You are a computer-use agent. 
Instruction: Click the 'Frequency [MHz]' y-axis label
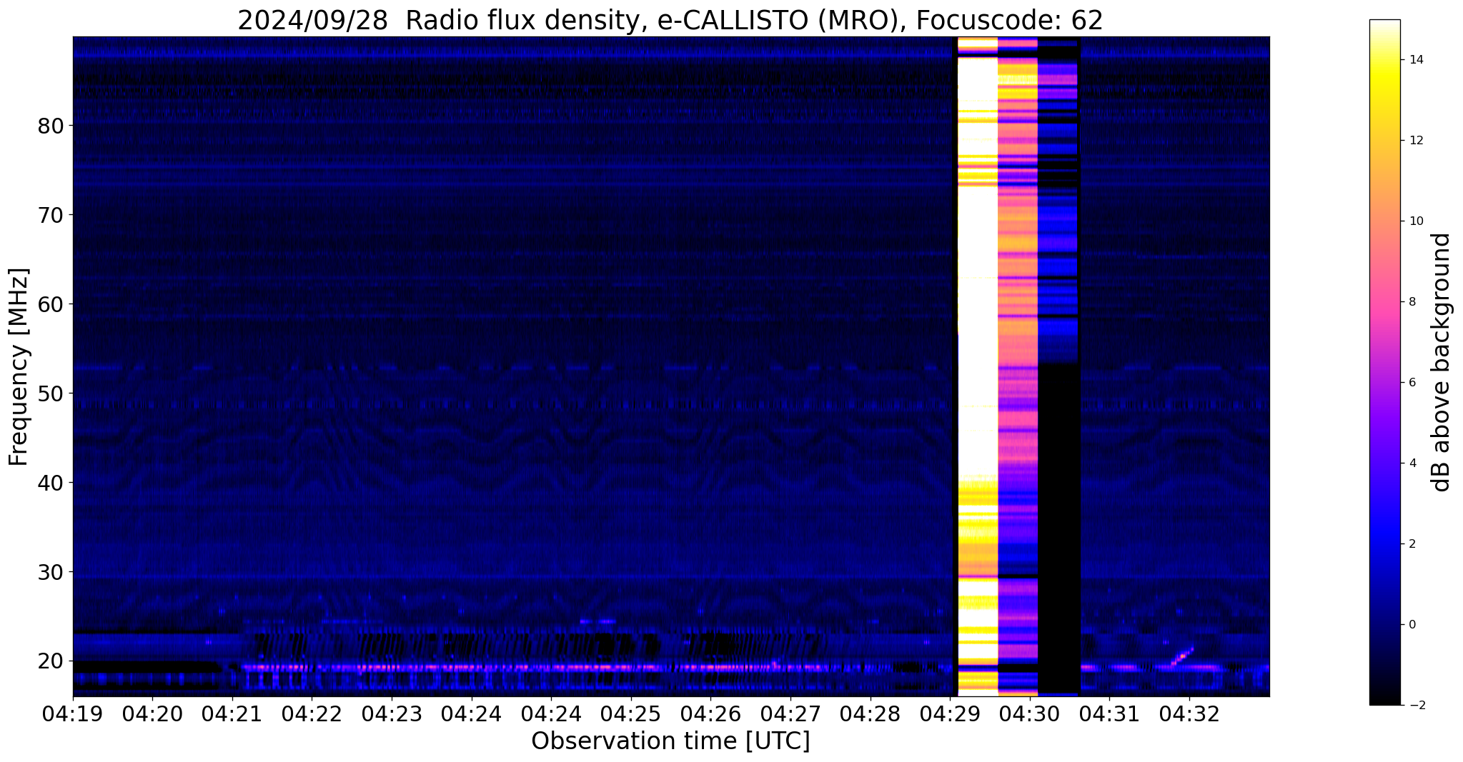point(19,367)
